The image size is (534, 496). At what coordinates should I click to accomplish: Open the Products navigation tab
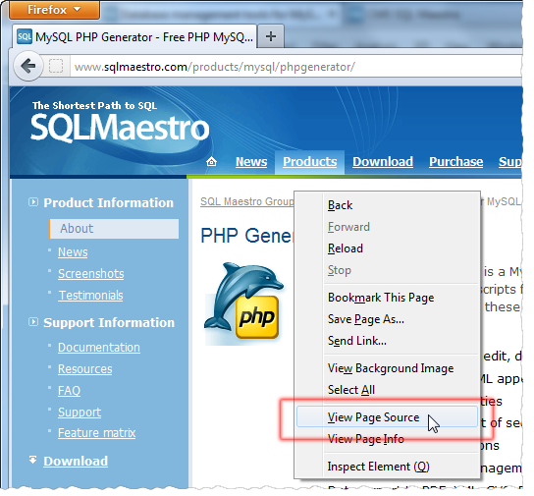(309, 162)
